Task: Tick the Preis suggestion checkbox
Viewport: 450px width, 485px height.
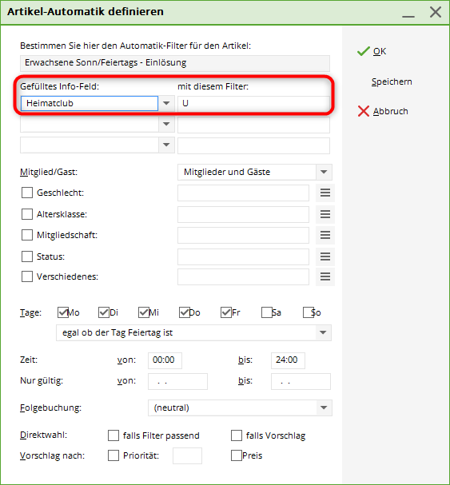Action: pyautogui.click(x=237, y=455)
